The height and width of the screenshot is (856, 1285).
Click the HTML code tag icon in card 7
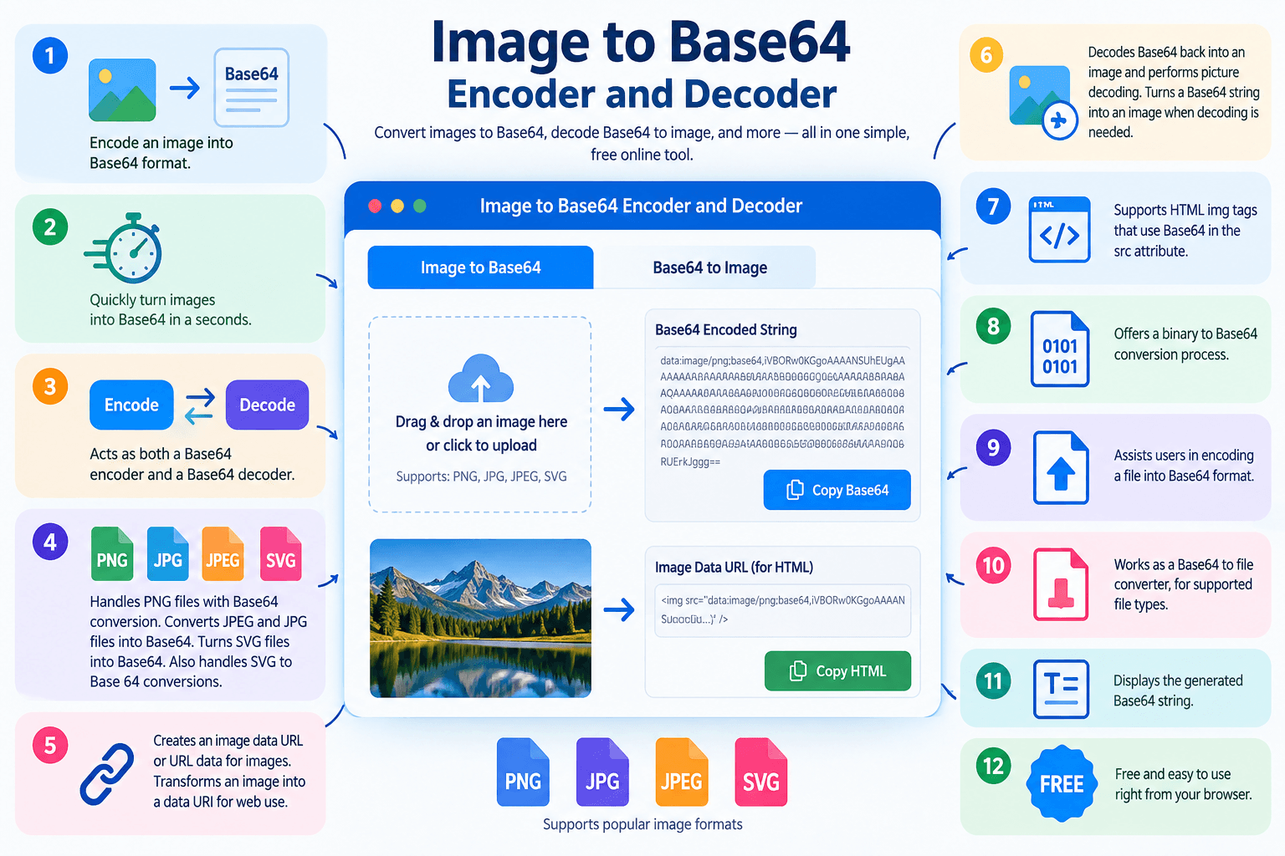pyautogui.click(x=1060, y=230)
